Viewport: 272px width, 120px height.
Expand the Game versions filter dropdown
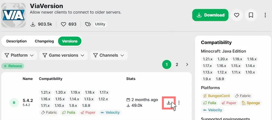[63, 55]
